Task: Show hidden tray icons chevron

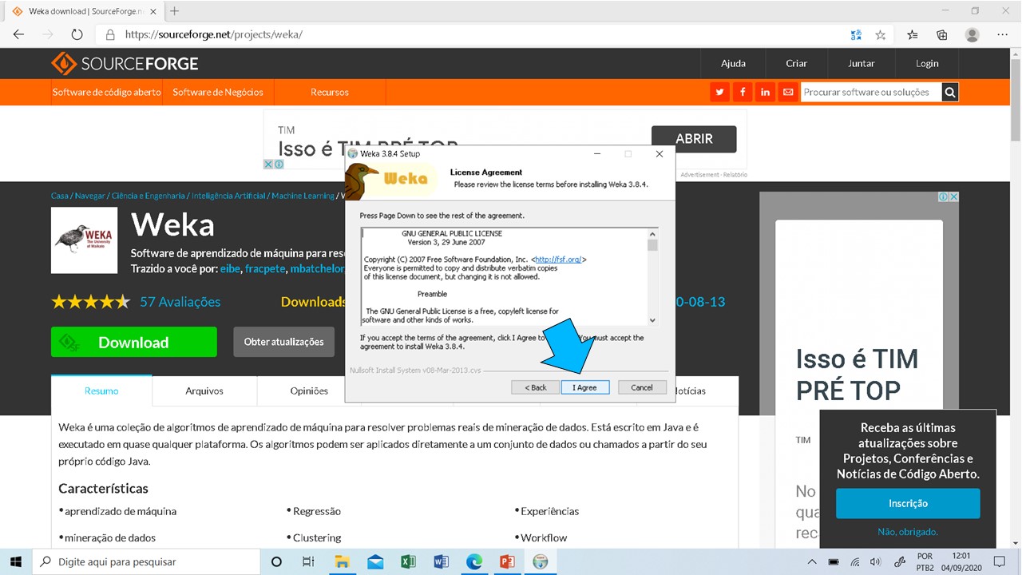Action: pos(812,561)
